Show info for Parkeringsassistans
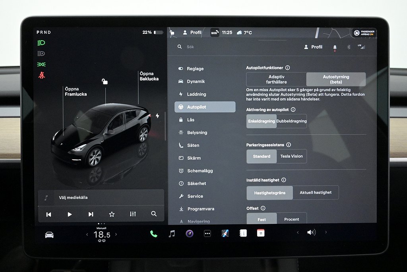407x272 pixels. (289, 145)
